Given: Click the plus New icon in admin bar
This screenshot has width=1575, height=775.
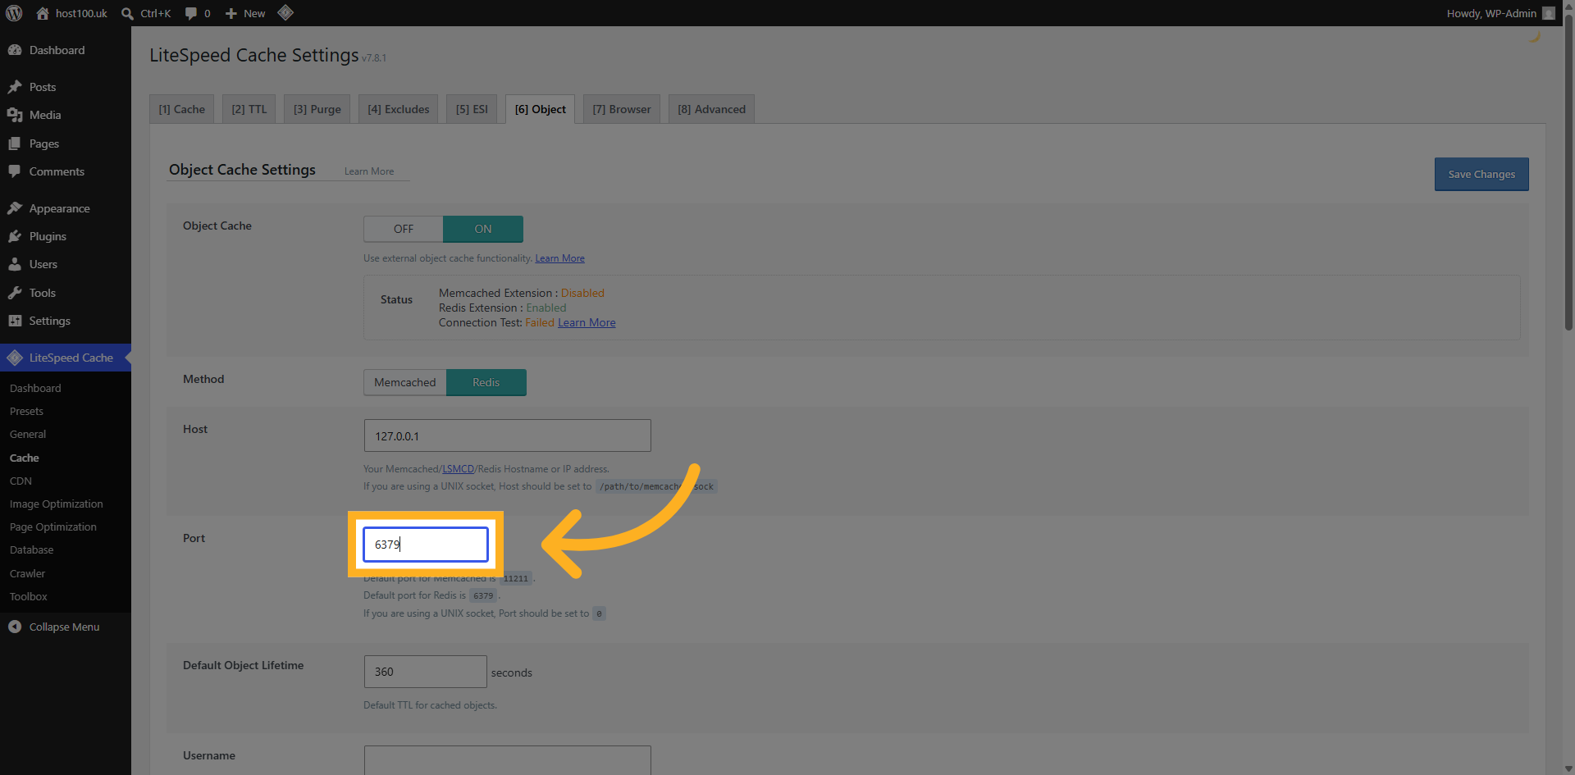Looking at the screenshot, I should [231, 13].
